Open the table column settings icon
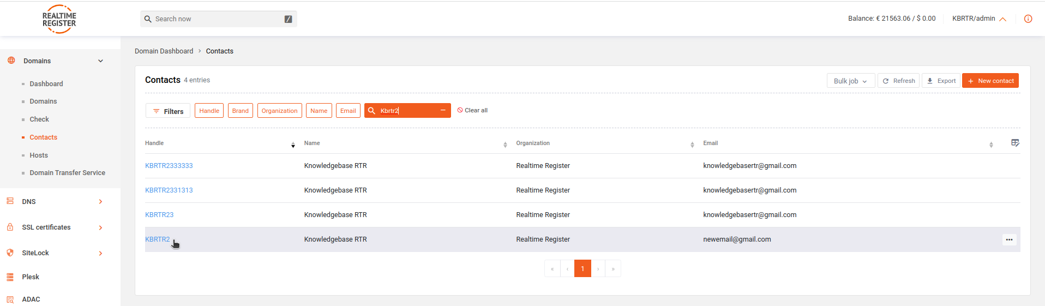 tap(1015, 143)
